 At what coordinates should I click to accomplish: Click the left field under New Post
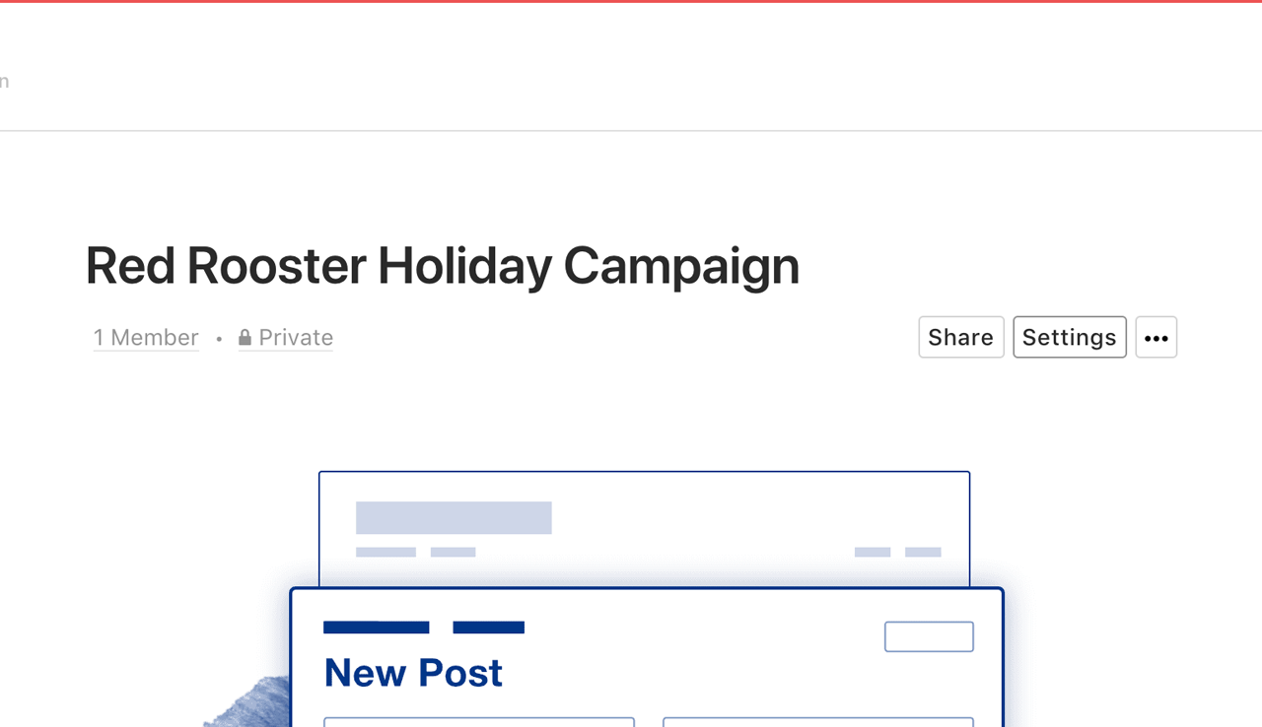point(479,722)
